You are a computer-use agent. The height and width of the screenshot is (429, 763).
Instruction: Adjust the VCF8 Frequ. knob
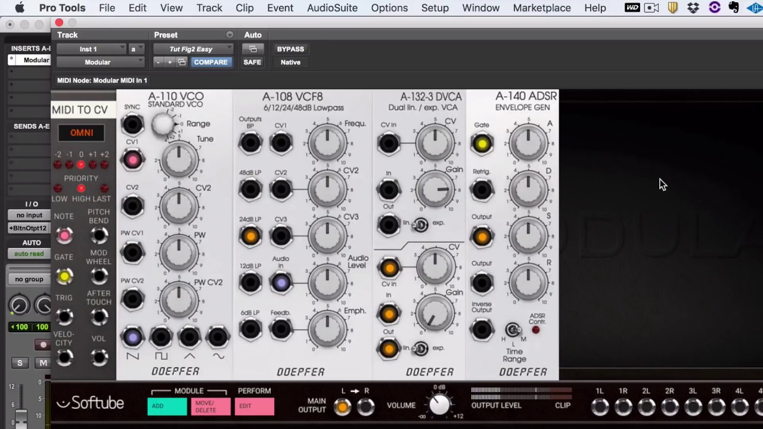point(327,143)
